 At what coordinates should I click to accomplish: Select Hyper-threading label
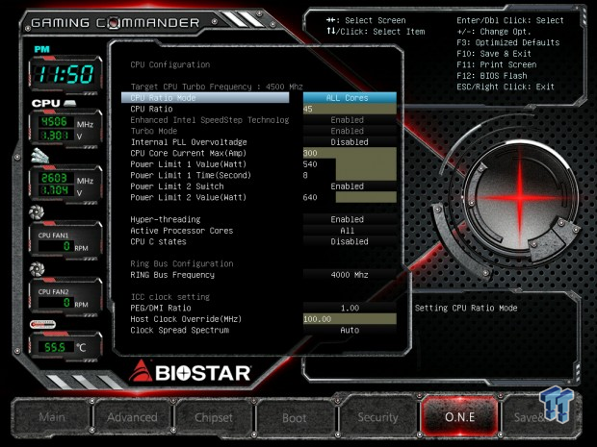pos(166,219)
